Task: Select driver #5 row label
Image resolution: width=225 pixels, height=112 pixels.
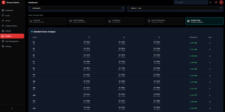Action: (34, 55)
